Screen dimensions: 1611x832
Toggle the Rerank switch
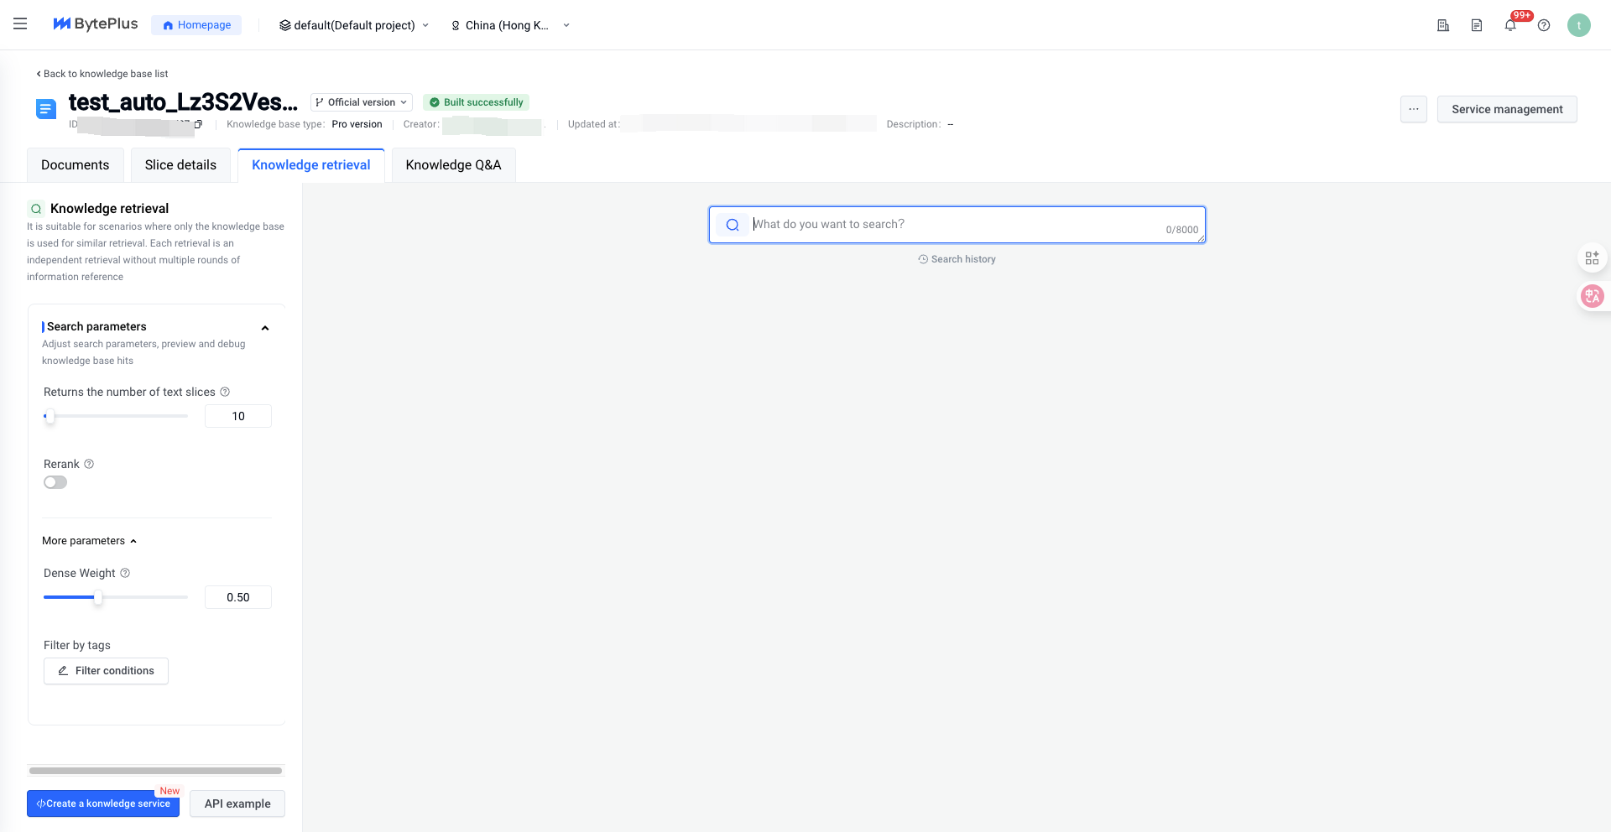[x=55, y=482]
